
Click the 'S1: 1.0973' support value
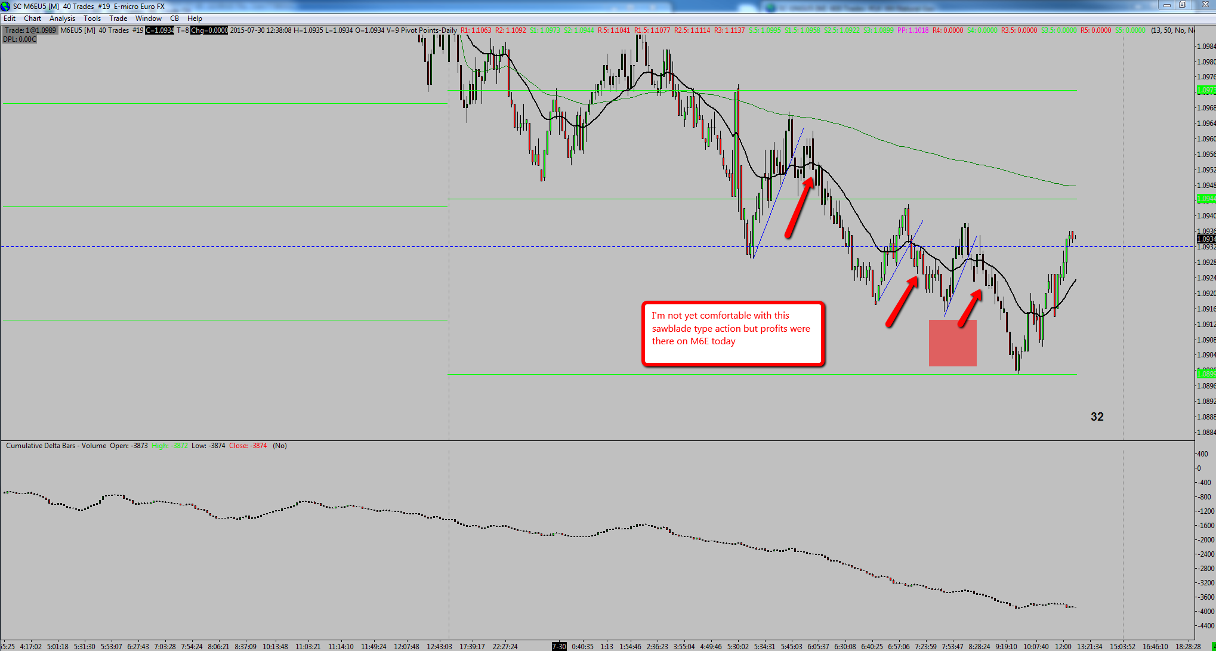pyautogui.click(x=545, y=30)
